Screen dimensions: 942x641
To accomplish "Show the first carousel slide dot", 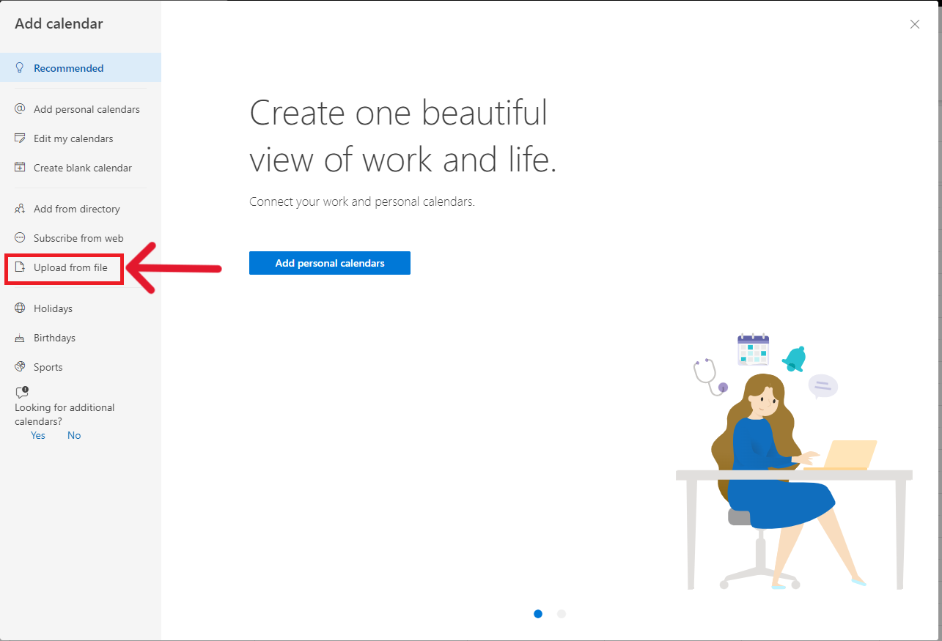I will (538, 614).
